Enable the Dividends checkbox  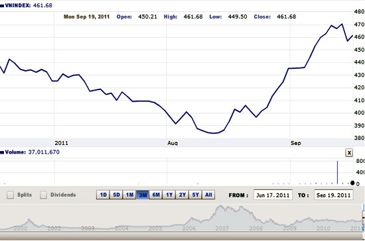pyautogui.click(x=43, y=195)
